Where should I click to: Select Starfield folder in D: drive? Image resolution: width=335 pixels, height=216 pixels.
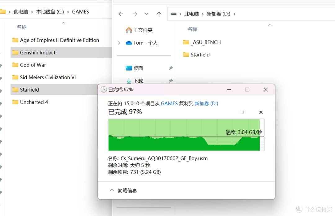(x=196, y=54)
